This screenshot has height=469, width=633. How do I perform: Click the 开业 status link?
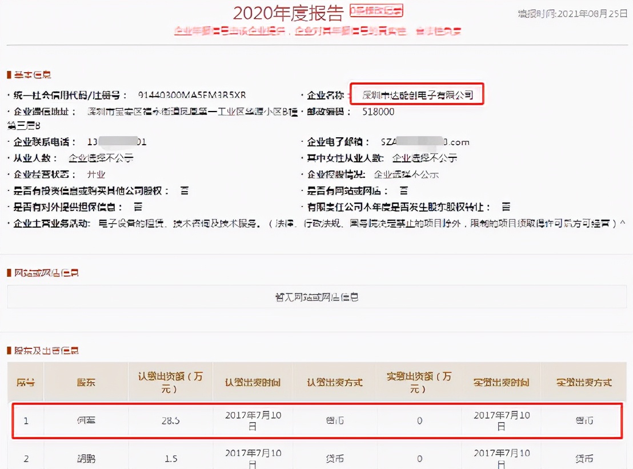[x=95, y=174]
